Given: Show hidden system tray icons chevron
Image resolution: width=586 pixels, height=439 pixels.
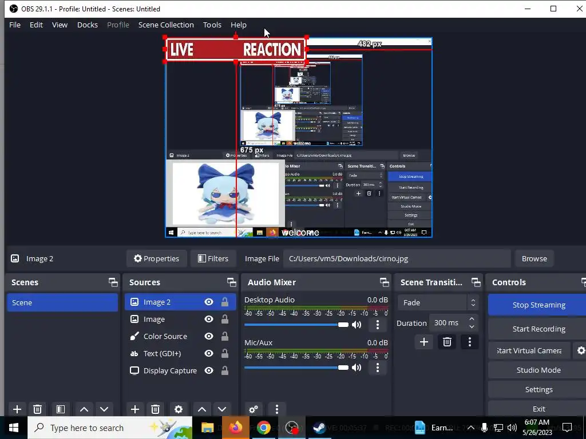Looking at the screenshot, I should [471, 428].
